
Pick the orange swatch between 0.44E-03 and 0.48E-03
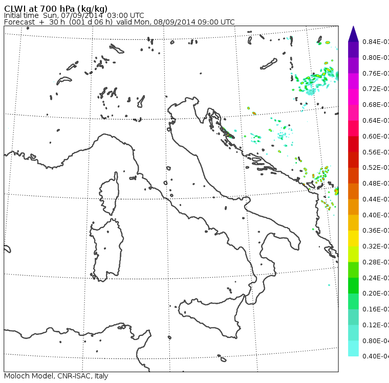[353, 191]
